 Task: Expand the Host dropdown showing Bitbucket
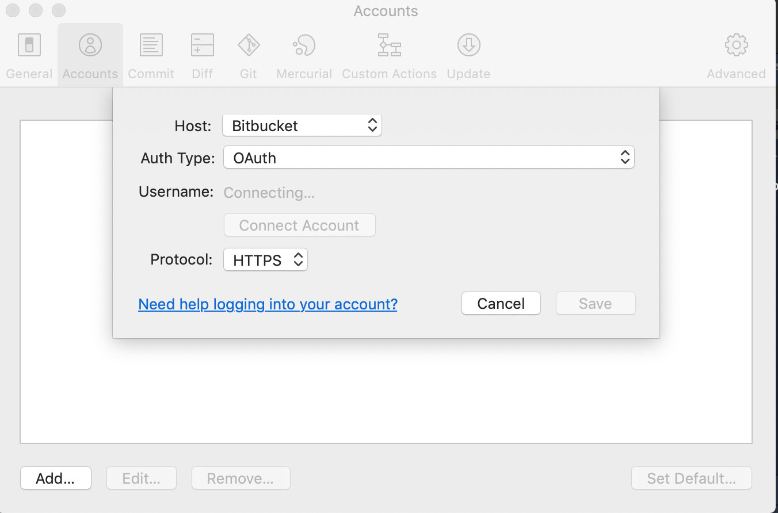(302, 125)
